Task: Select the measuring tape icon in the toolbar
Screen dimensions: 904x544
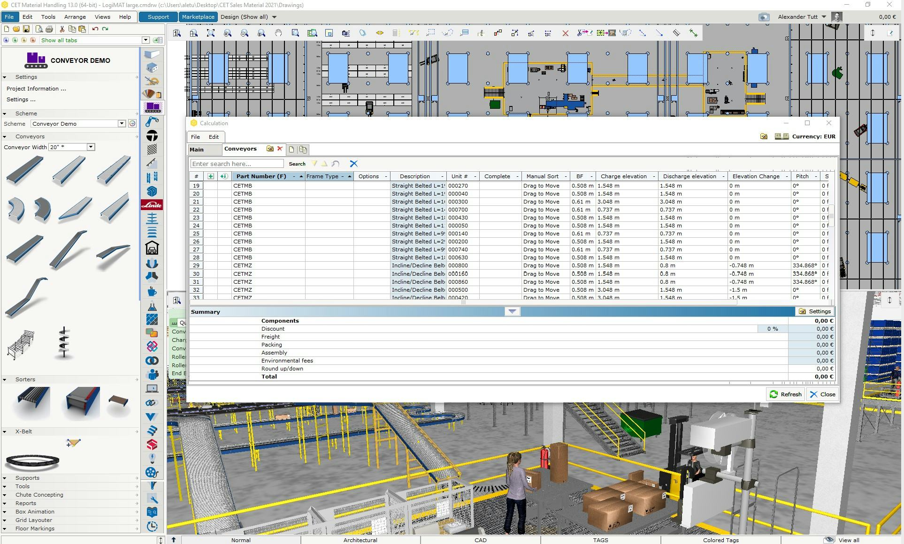Action: [676, 33]
